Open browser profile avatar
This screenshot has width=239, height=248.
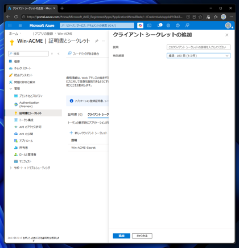tap(224, 17)
